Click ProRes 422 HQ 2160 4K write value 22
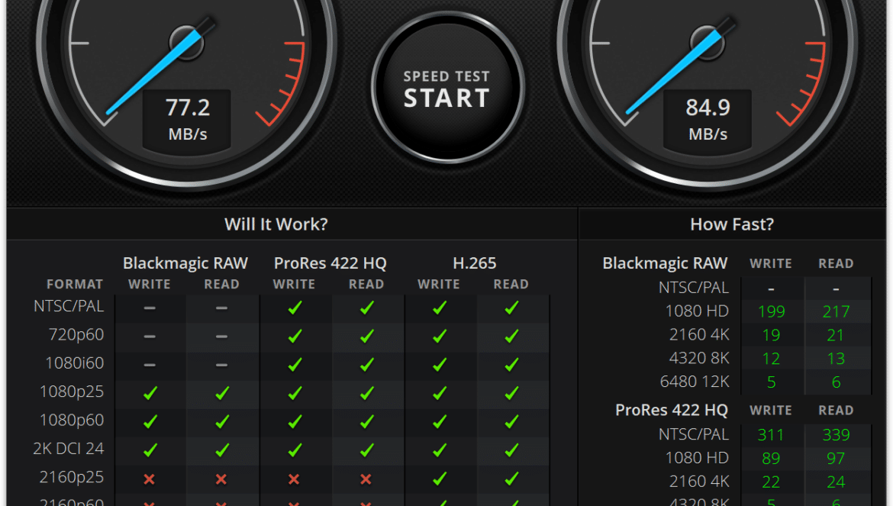 pyautogui.click(x=771, y=482)
